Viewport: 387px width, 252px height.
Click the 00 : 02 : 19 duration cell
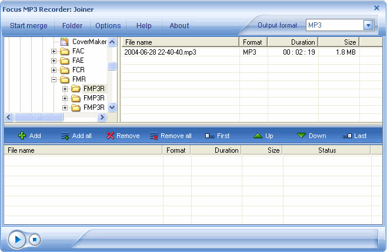point(299,52)
